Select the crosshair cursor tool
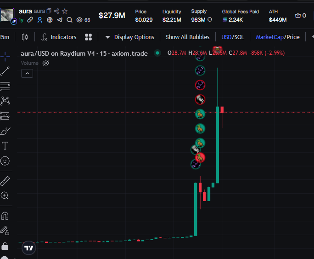Screen dimensions: 314x259 [5, 57]
